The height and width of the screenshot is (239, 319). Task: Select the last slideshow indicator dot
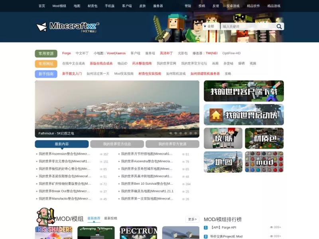click(195, 133)
